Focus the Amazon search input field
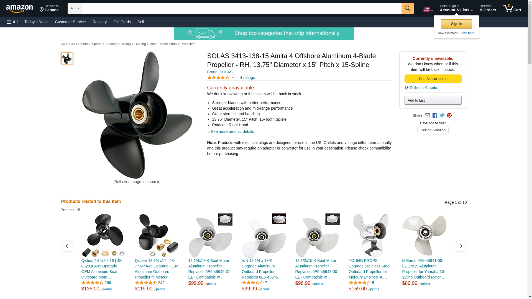 (242, 8)
